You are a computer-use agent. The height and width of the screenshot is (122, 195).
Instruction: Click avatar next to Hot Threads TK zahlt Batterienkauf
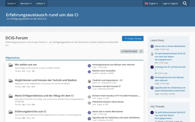[x=152, y=113]
